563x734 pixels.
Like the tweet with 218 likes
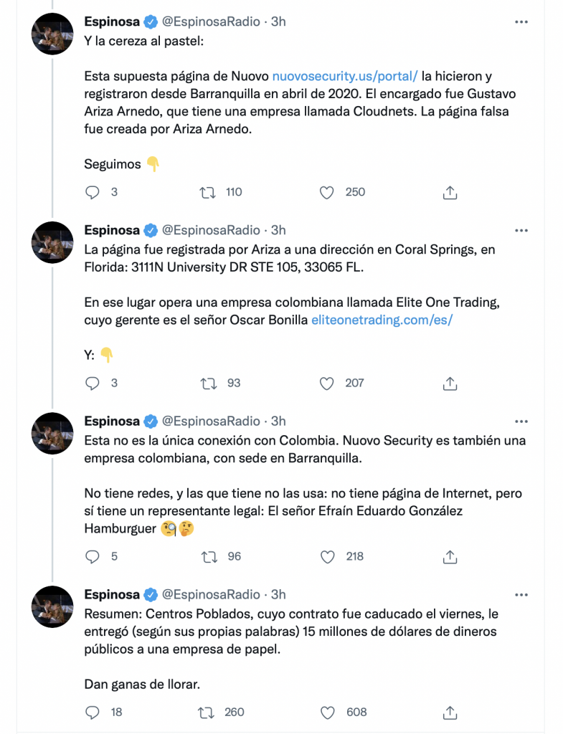pos(327,556)
